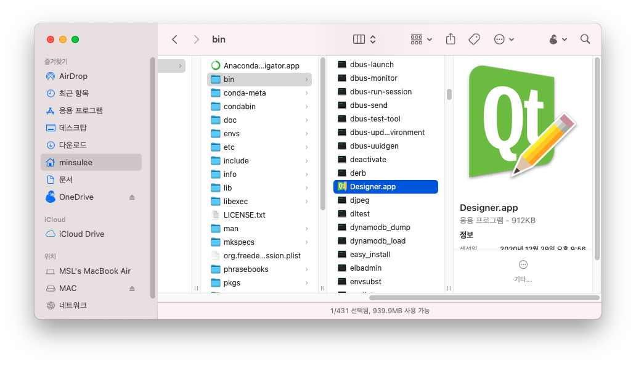Image resolution: width=636 pixels, height=365 pixels.
Task: Select the libexec folder
Action: point(259,202)
